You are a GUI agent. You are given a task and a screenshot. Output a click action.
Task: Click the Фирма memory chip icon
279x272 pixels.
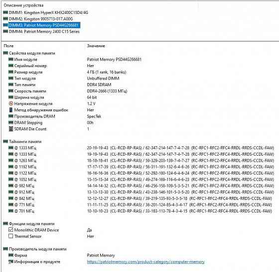[11, 255]
